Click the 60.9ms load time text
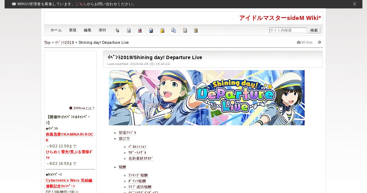367x193 pixels. [307, 42]
